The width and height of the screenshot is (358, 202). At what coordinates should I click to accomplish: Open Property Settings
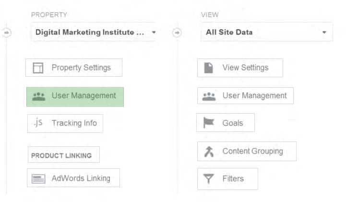[x=81, y=68]
